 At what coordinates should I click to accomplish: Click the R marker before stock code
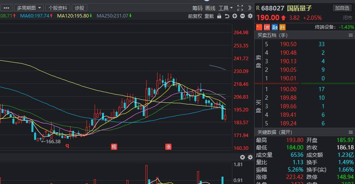258,8
